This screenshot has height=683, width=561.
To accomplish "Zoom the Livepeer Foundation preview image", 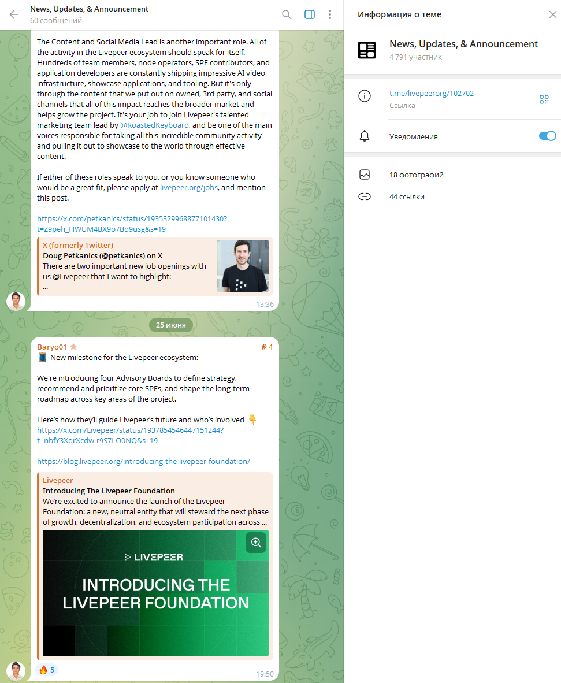I will 256,543.
